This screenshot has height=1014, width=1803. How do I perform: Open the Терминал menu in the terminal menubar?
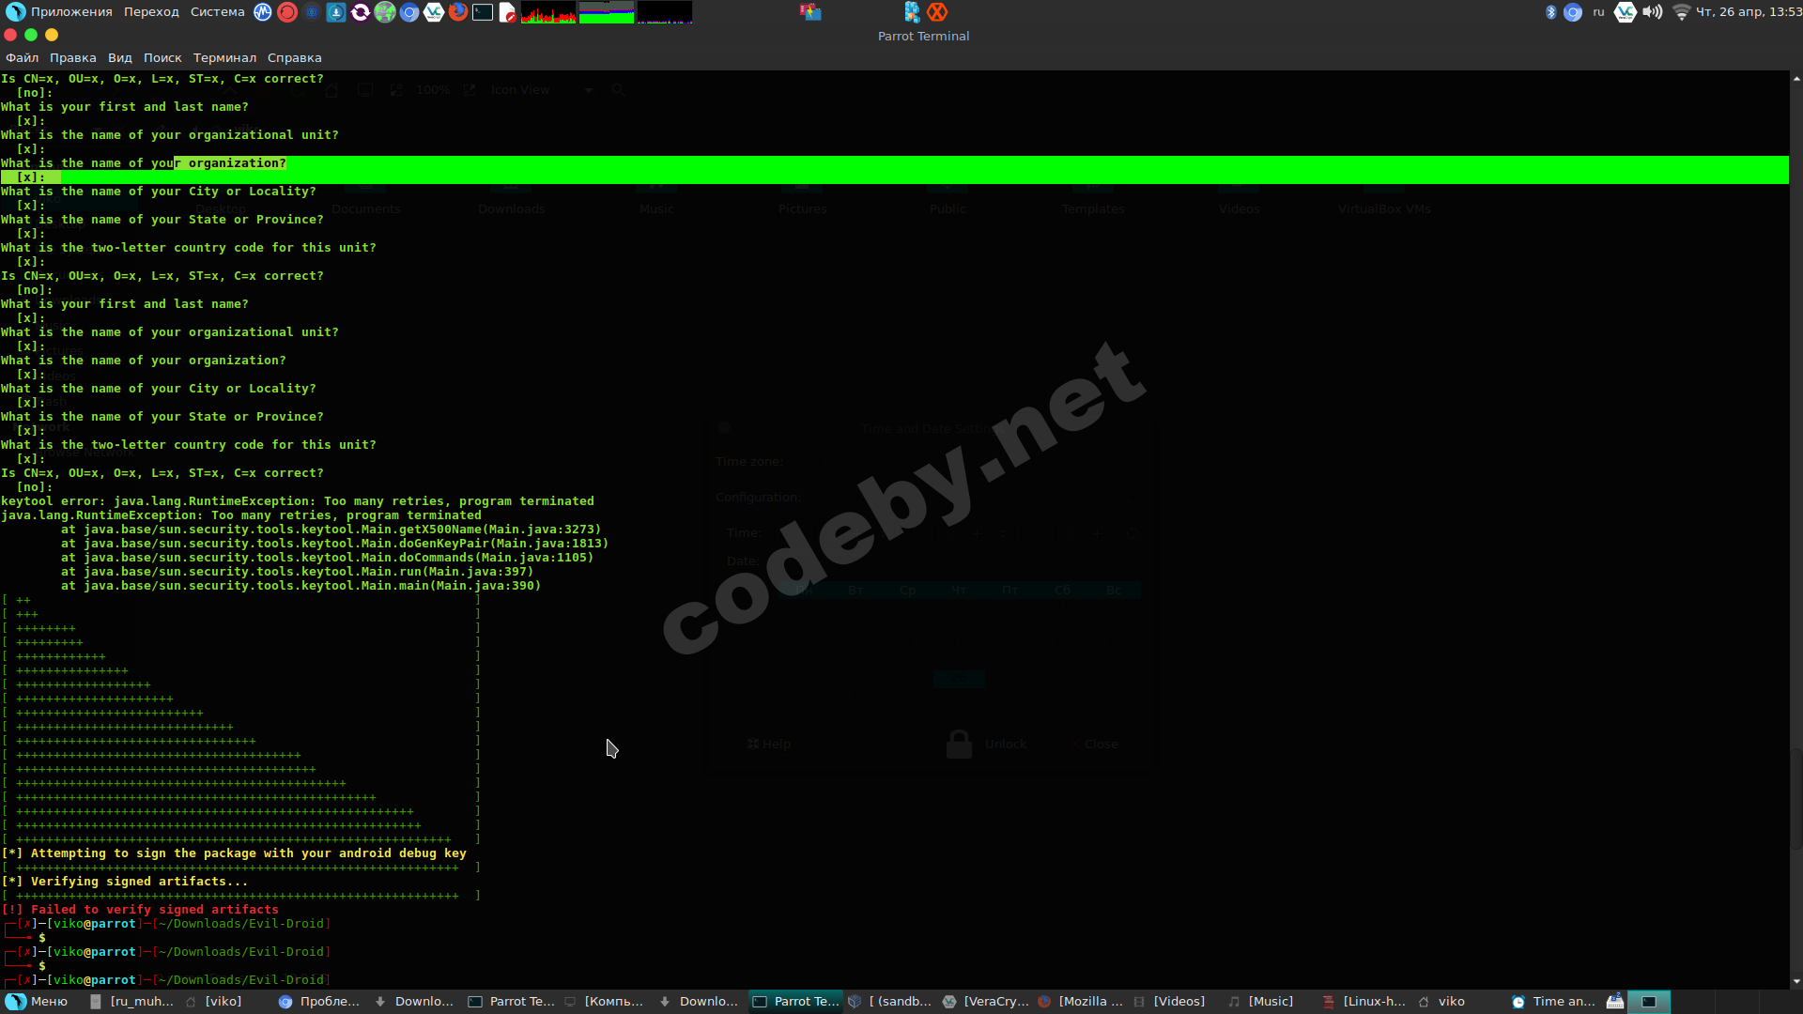224,58
